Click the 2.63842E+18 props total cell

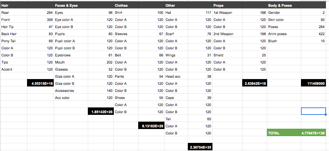pos(254,83)
